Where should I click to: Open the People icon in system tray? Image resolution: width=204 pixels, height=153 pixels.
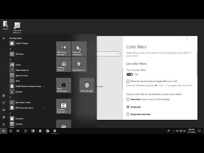tap(168, 131)
